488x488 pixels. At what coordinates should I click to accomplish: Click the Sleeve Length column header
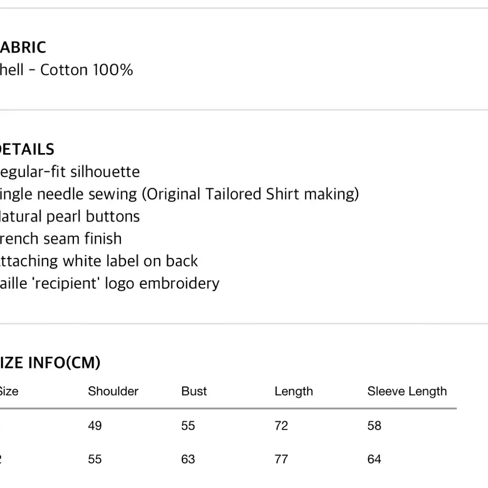tap(407, 392)
